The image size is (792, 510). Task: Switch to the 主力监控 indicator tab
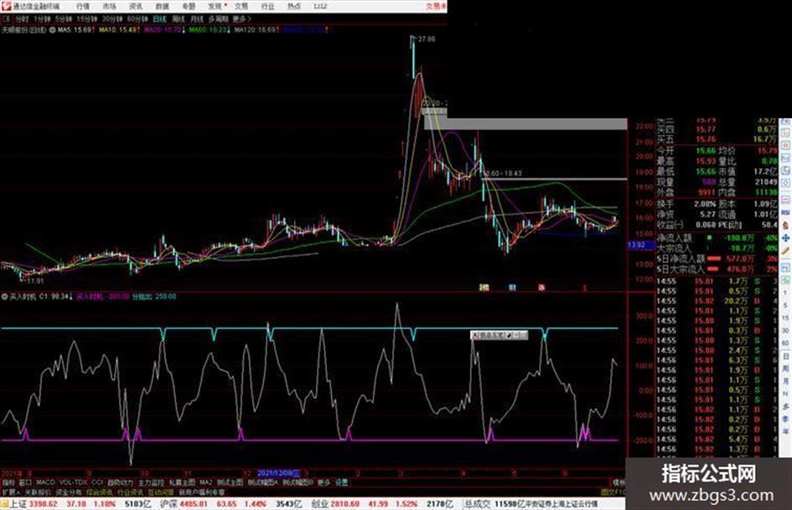pyautogui.click(x=151, y=482)
